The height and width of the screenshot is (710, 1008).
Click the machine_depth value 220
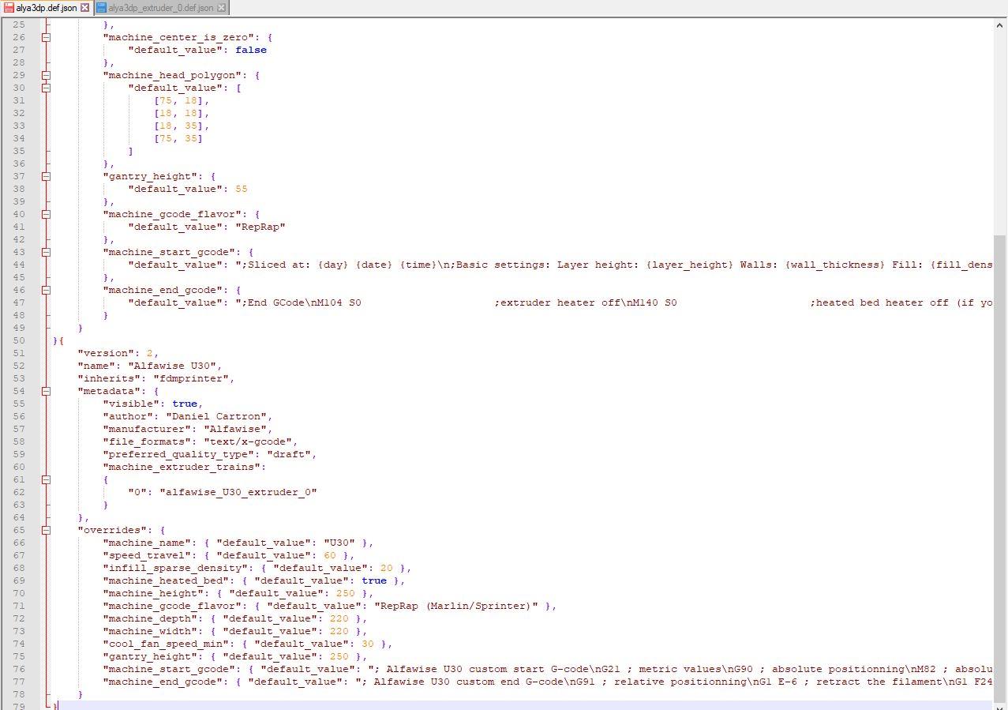[x=339, y=618]
